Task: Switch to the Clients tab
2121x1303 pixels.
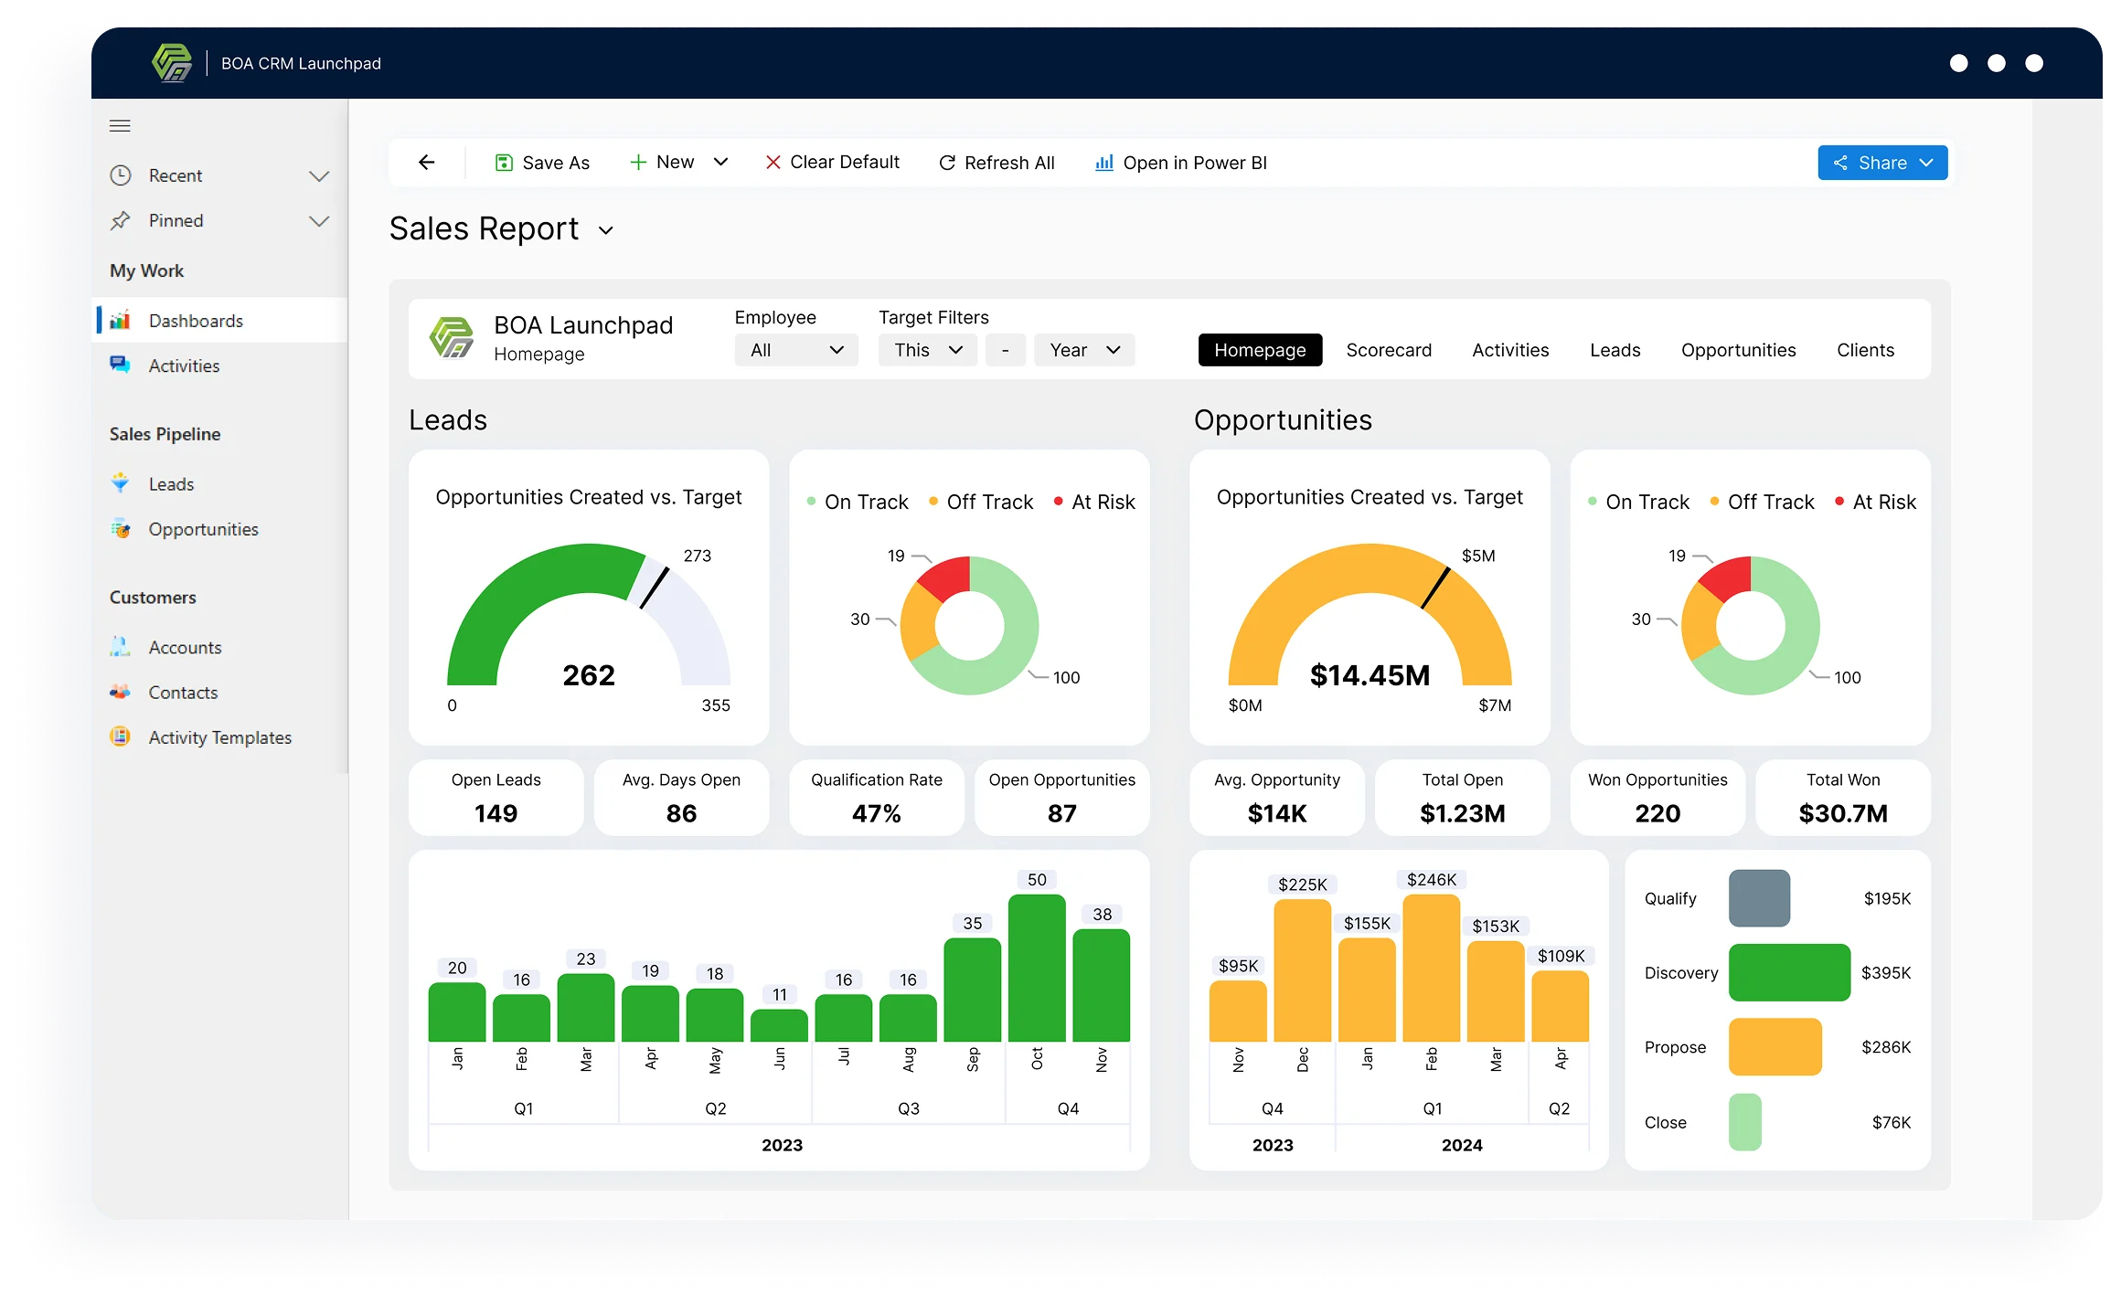Action: coord(1865,350)
